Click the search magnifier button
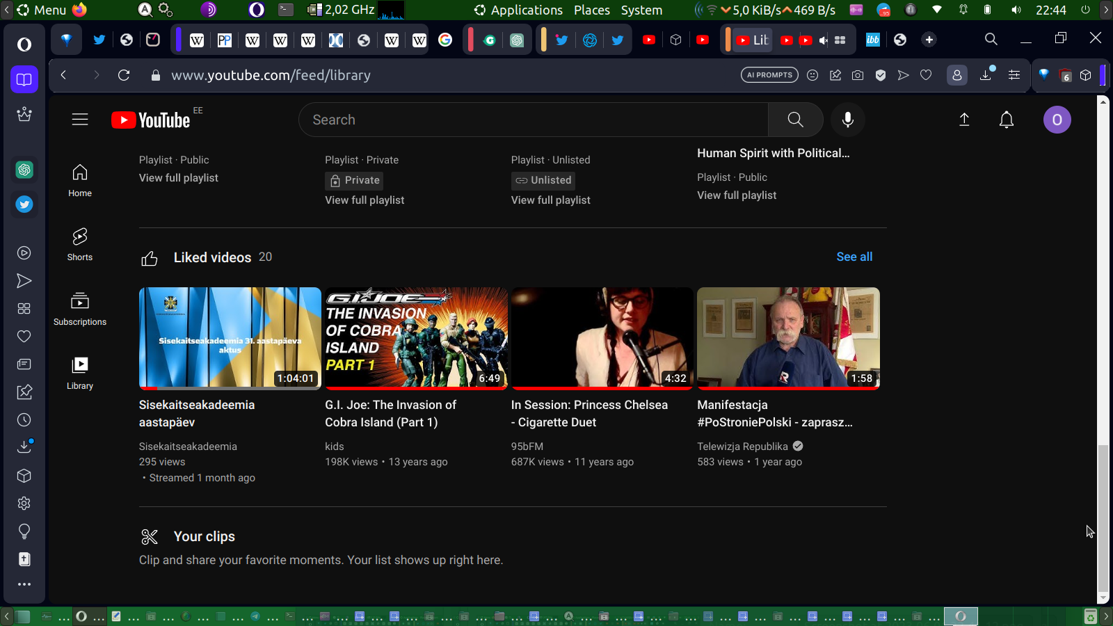Screen dimensions: 1113x626 tap(795, 120)
